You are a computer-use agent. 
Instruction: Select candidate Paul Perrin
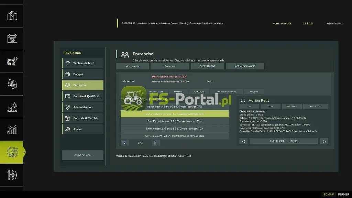pyautogui.click(x=175, y=121)
